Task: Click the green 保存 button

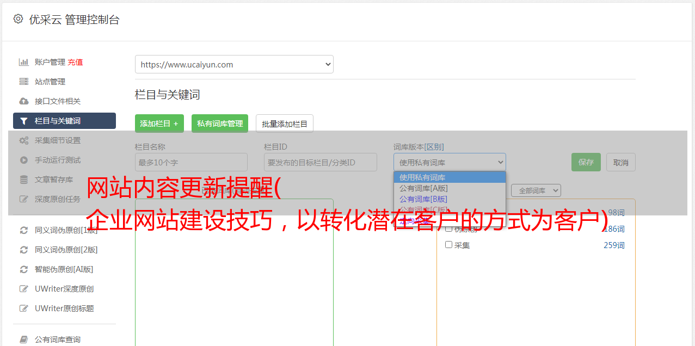Action: tap(586, 162)
